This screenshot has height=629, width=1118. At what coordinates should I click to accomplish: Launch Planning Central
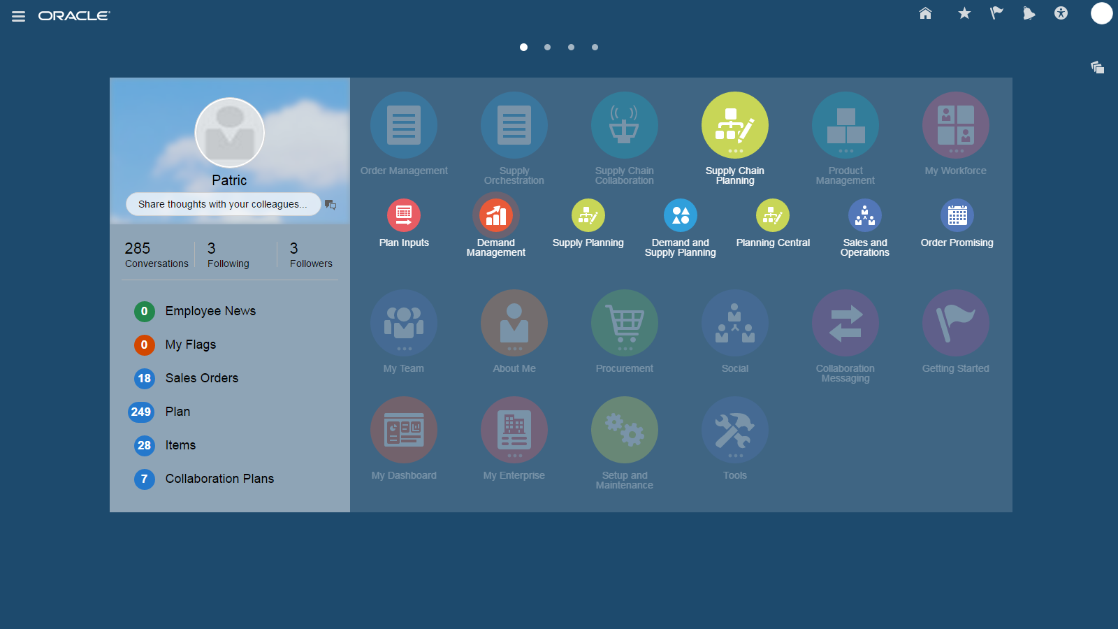point(773,215)
